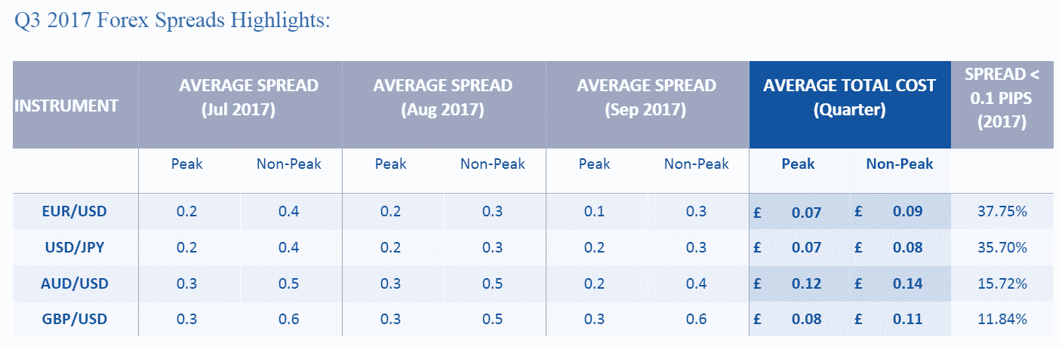The width and height of the screenshot is (1062, 349).
Task: Click the bold Non-Peak subheader under Total Cost
Action: (900, 164)
